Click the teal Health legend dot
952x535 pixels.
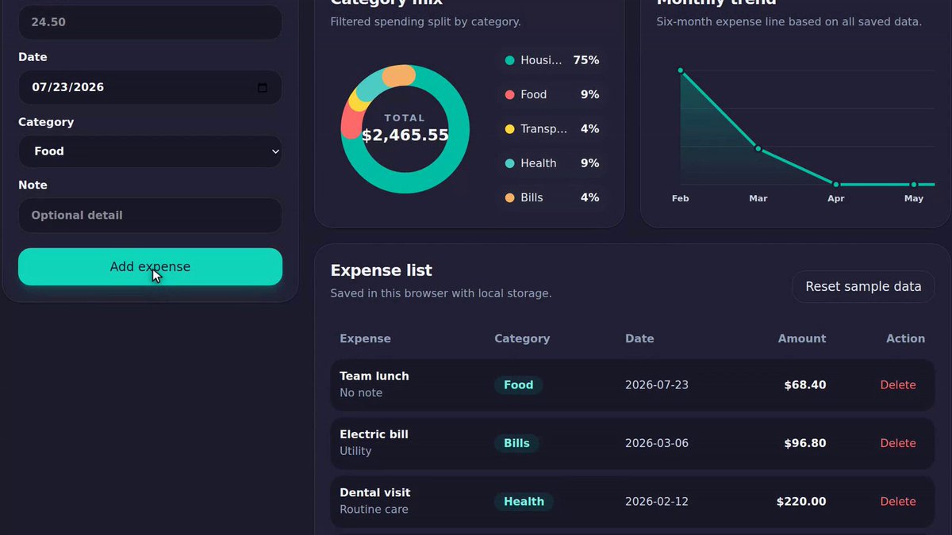(509, 163)
